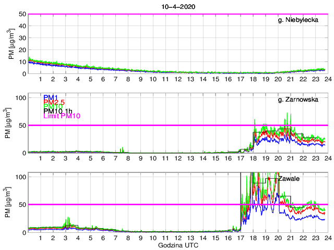Click hour 3 on the bottom chart's x-axis
The image size is (334, 250).
point(65,238)
